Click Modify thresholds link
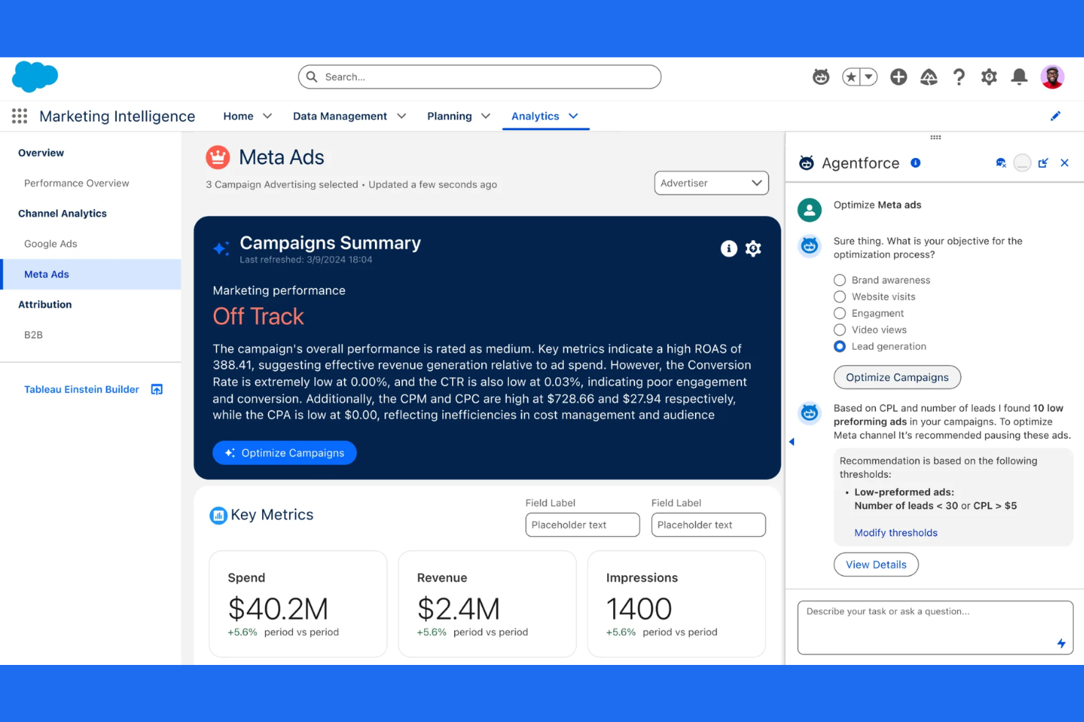The width and height of the screenshot is (1084, 722). [896, 533]
